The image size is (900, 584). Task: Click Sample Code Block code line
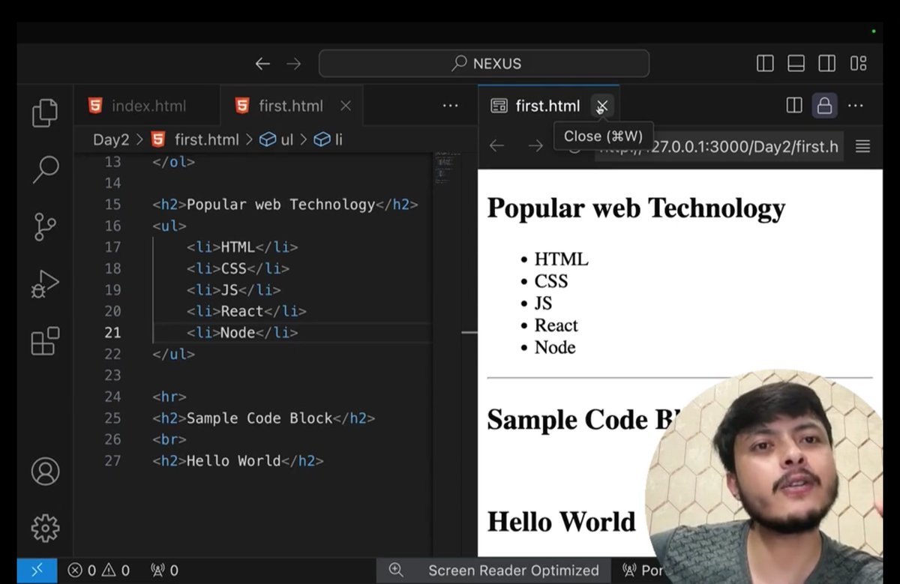point(263,418)
